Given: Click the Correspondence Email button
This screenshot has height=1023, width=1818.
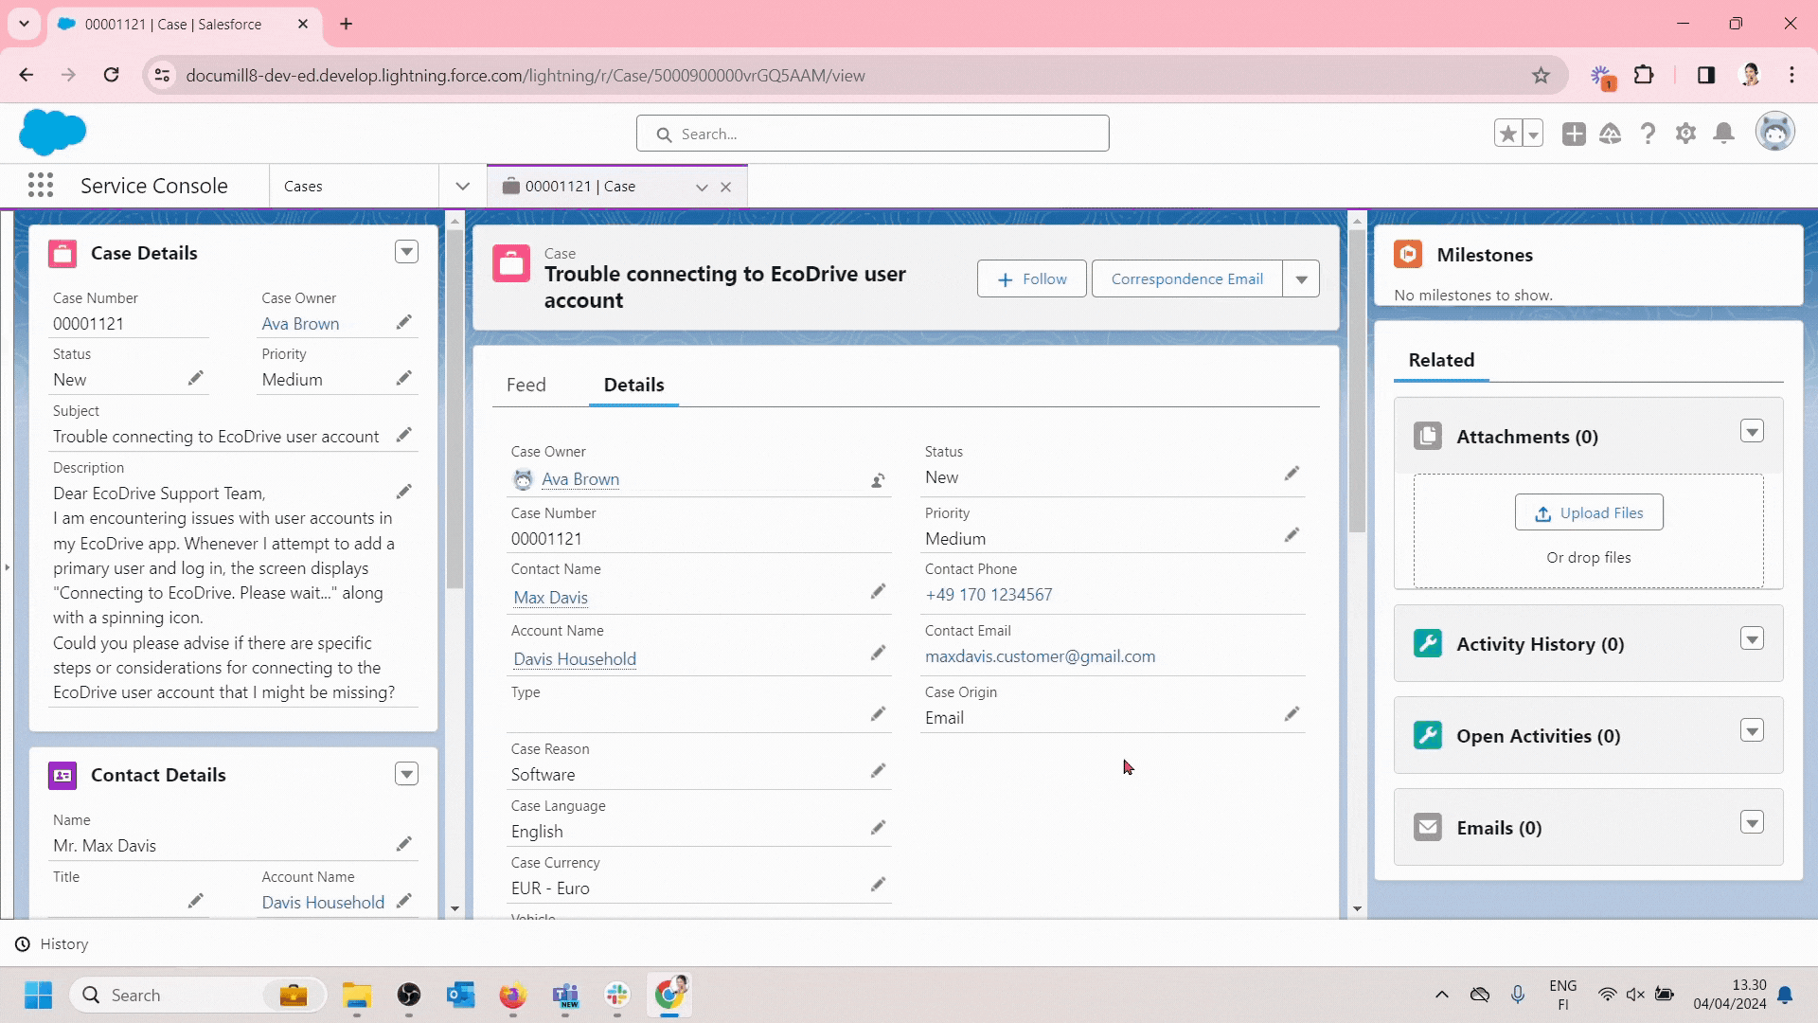Looking at the screenshot, I should click(1187, 278).
